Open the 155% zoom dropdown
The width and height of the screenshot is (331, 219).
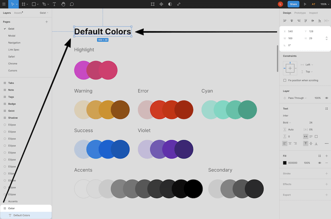pyautogui.click(x=324, y=4)
